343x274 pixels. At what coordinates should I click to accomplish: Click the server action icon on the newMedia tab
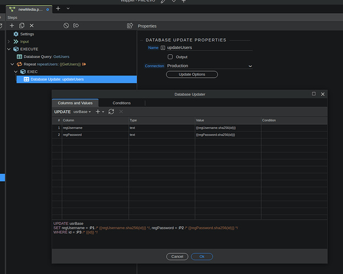pos(12,9)
